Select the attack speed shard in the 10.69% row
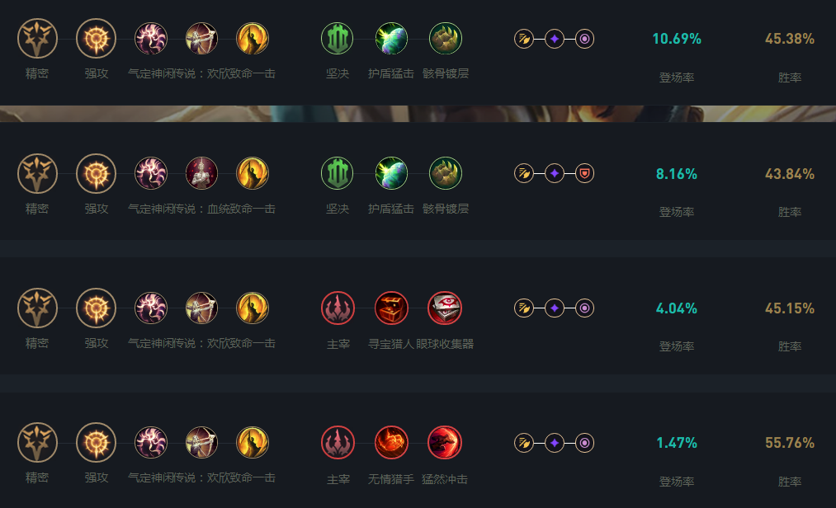Image resolution: width=836 pixels, height=508 pixels. tap(523, 39)
